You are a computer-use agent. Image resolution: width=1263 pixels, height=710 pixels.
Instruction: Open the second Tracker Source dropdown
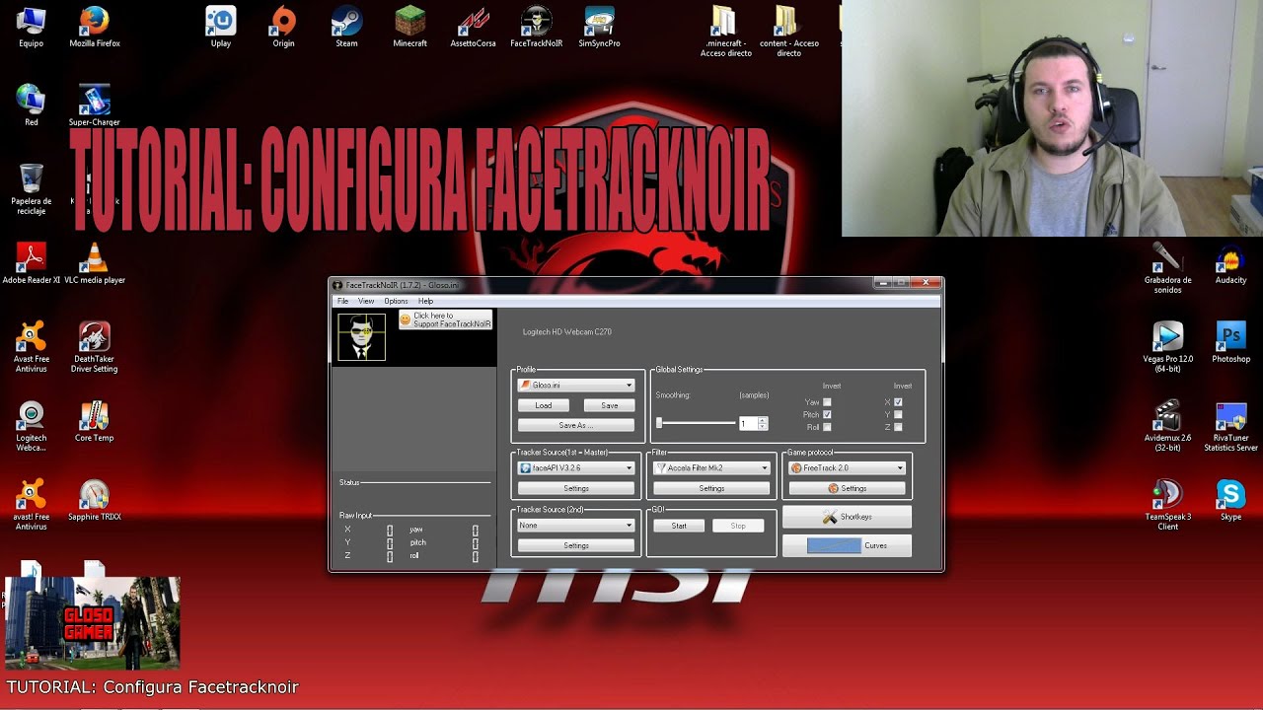576,526
